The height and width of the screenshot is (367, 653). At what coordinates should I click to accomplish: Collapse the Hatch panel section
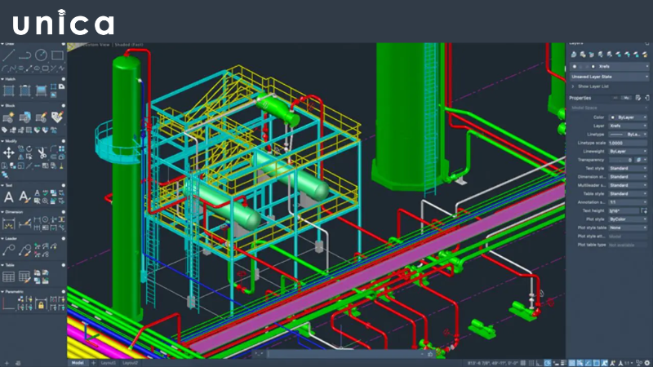(2, 79)
